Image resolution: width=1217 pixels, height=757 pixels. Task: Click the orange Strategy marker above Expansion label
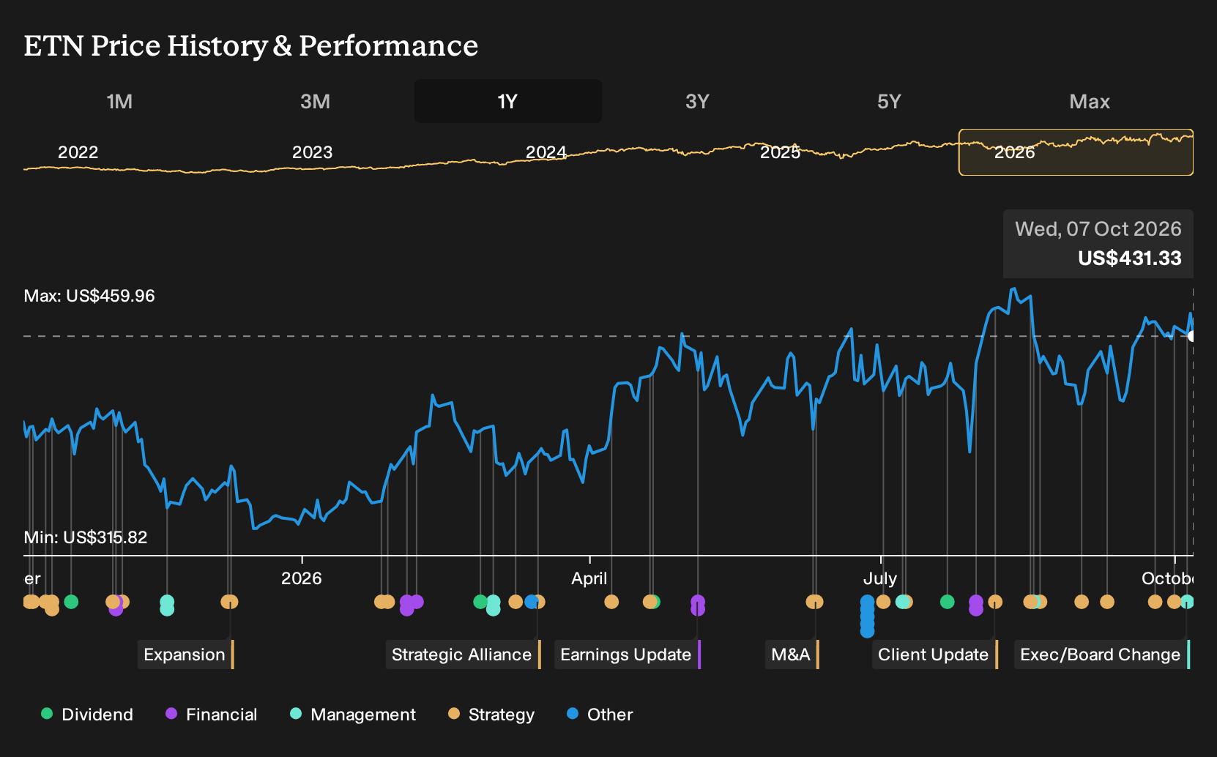tap(231, 602)
